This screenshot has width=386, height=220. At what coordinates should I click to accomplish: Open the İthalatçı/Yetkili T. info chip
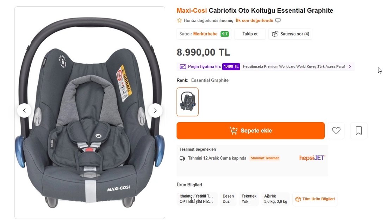197,199
